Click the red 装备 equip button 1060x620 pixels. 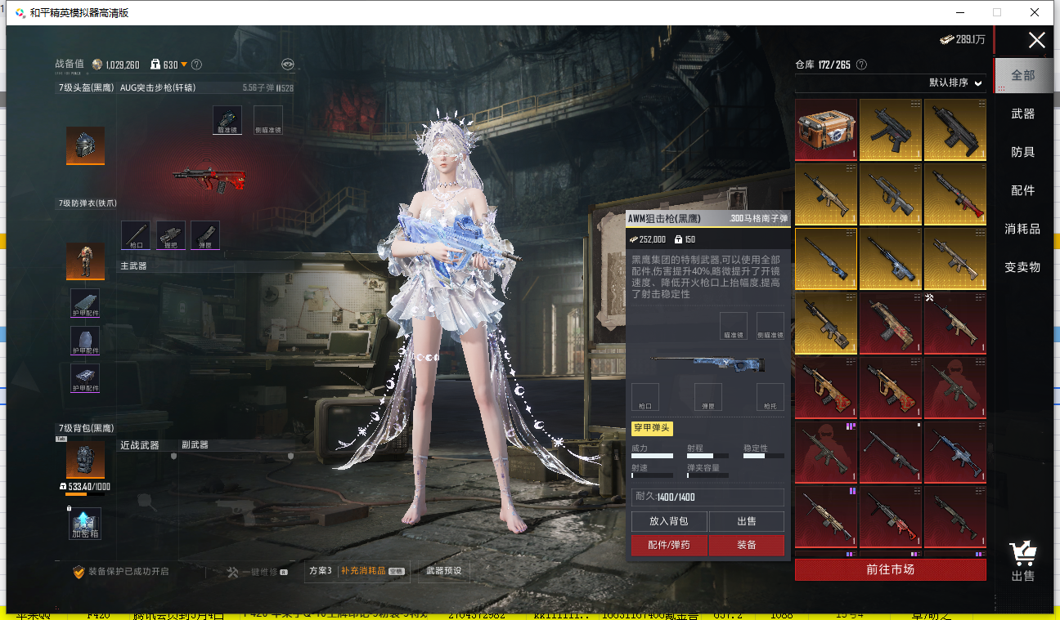[747, 546]
